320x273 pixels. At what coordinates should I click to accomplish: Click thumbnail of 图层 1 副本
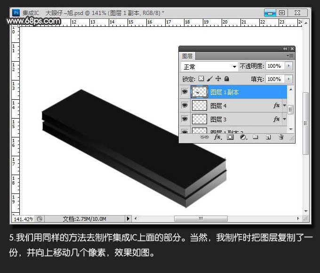click(200, 92)
